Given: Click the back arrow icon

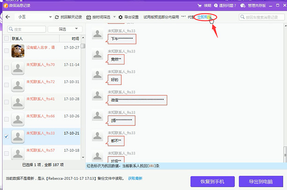Looking at the screenshot, I should pos(8,17).
